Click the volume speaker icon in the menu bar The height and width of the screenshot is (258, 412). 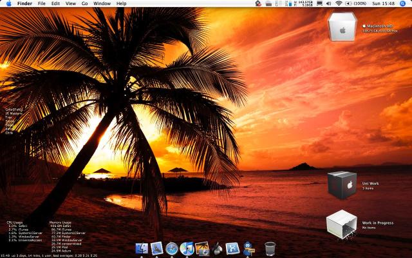(x=328, y=3)
